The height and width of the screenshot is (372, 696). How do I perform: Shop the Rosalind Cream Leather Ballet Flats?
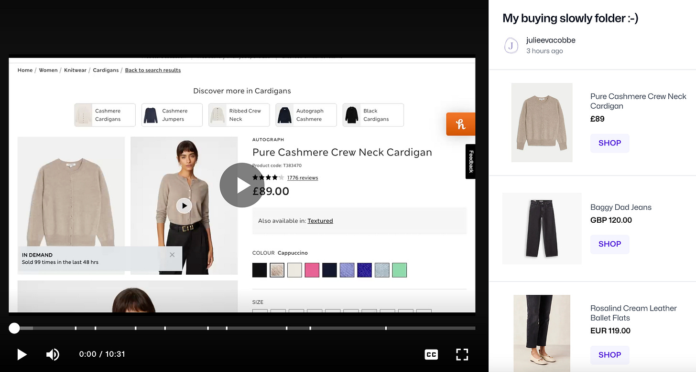point(609,355)
